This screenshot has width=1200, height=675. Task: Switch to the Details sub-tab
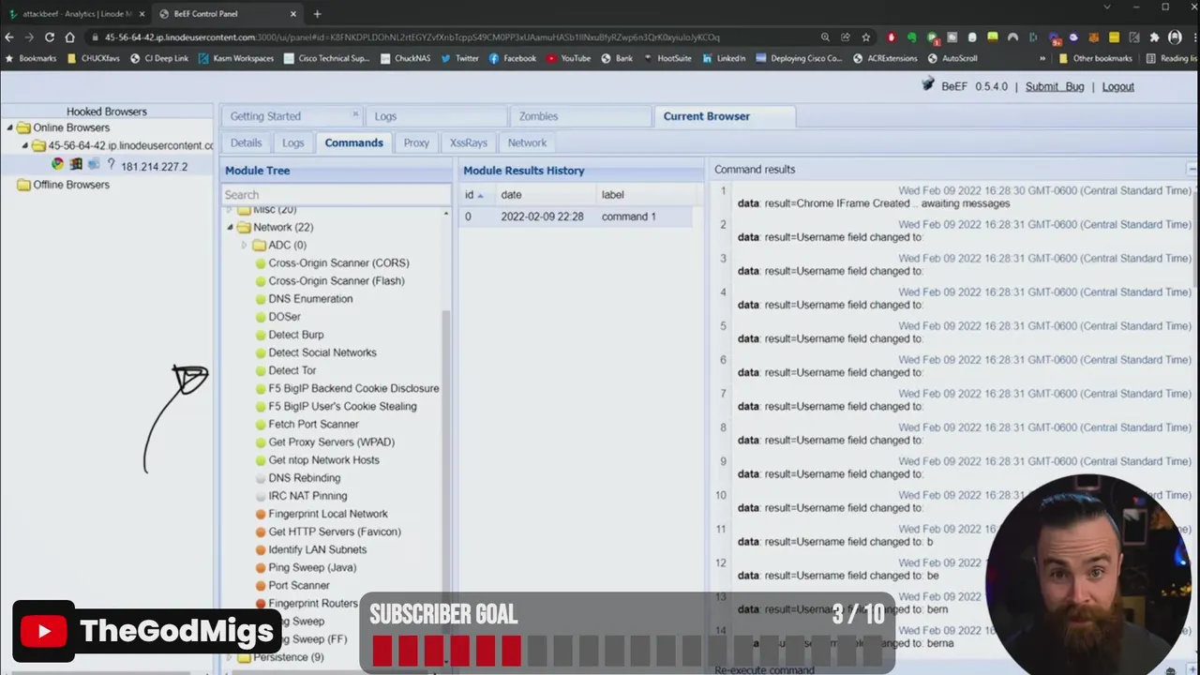click(246, 142)
